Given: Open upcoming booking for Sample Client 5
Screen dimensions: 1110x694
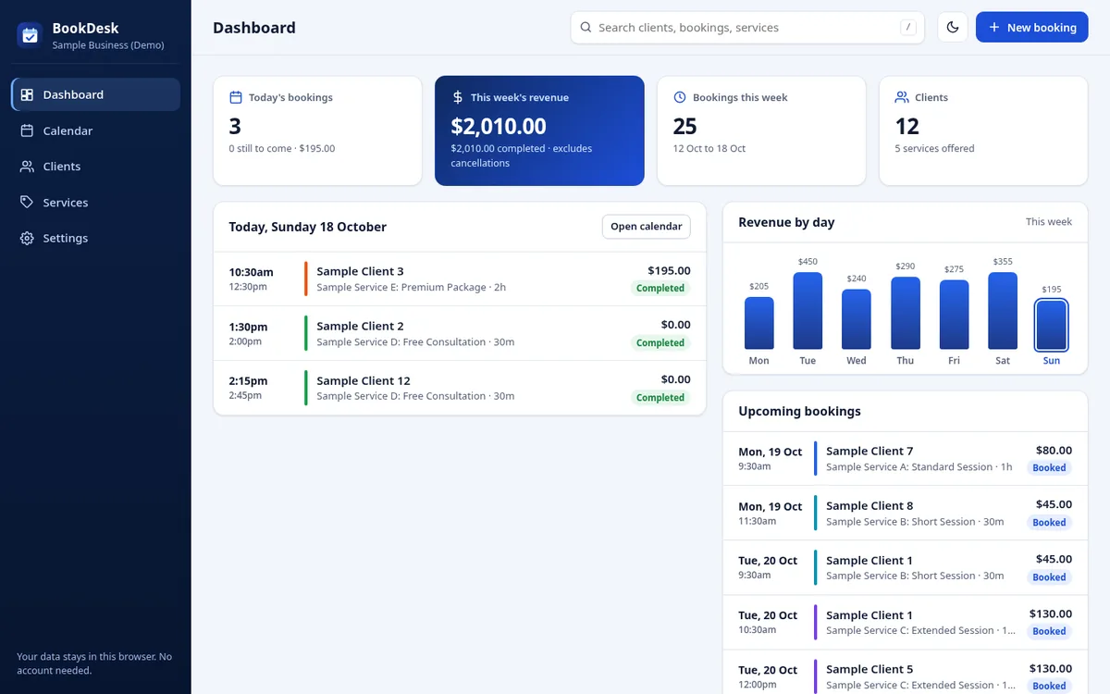Looking at the screenshot, I should [906, 673].
